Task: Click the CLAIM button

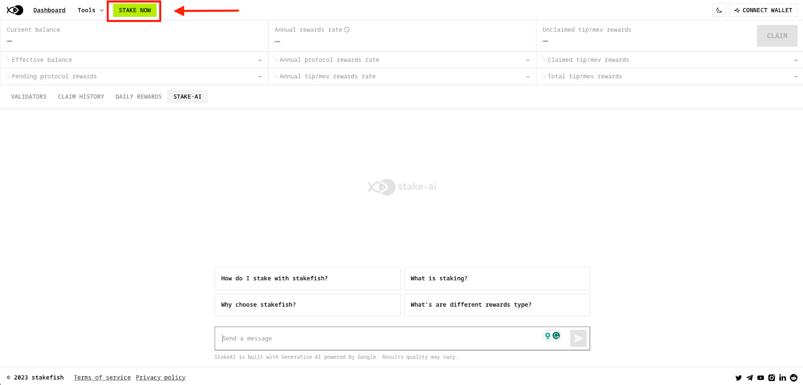Action: (x=777, y=36)
